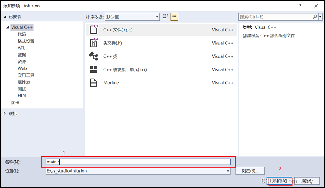Click the 浏览(B)... browse button
Screen dimensions: 325x188
(250, 171)
